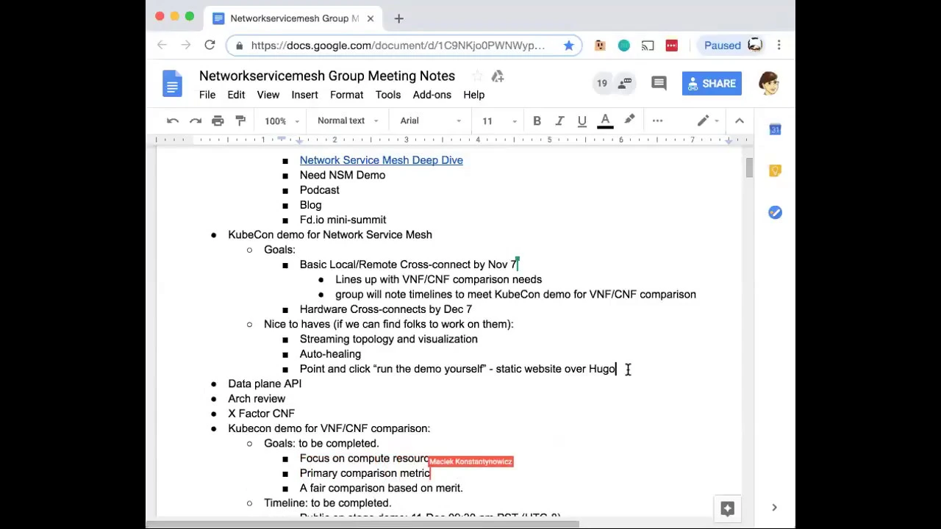Screen dimensions: 941x529
Task: Toggle Italic formatting
Action: click(559, 120)
